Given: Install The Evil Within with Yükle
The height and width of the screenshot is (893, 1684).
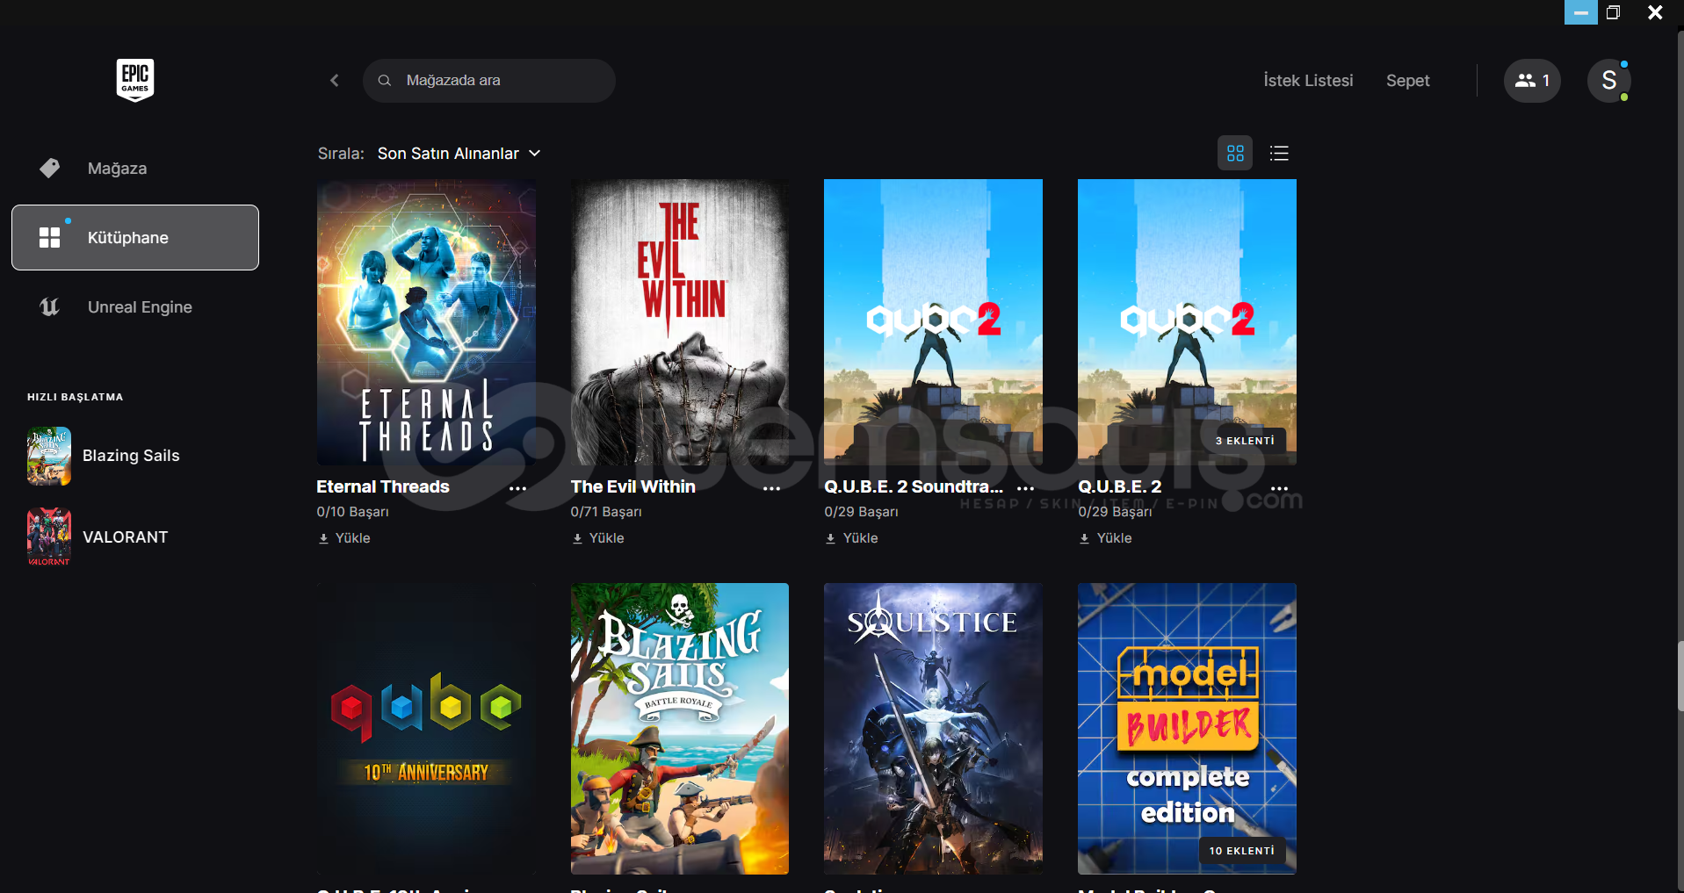Looking at the screenshot, I should pos(598,538).
